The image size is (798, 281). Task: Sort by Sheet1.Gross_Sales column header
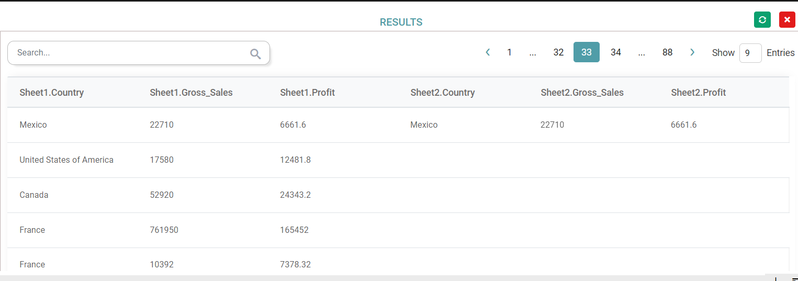click(191, 93)
